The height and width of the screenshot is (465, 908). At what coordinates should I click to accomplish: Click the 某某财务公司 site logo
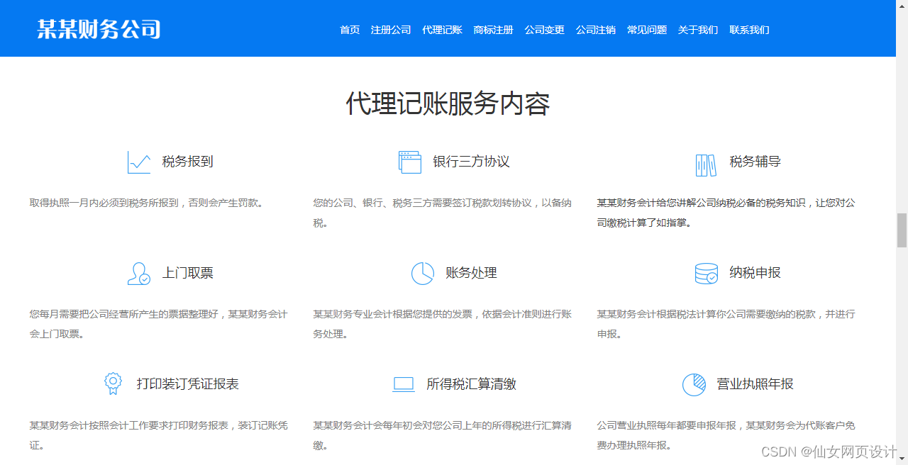[99, 29]
